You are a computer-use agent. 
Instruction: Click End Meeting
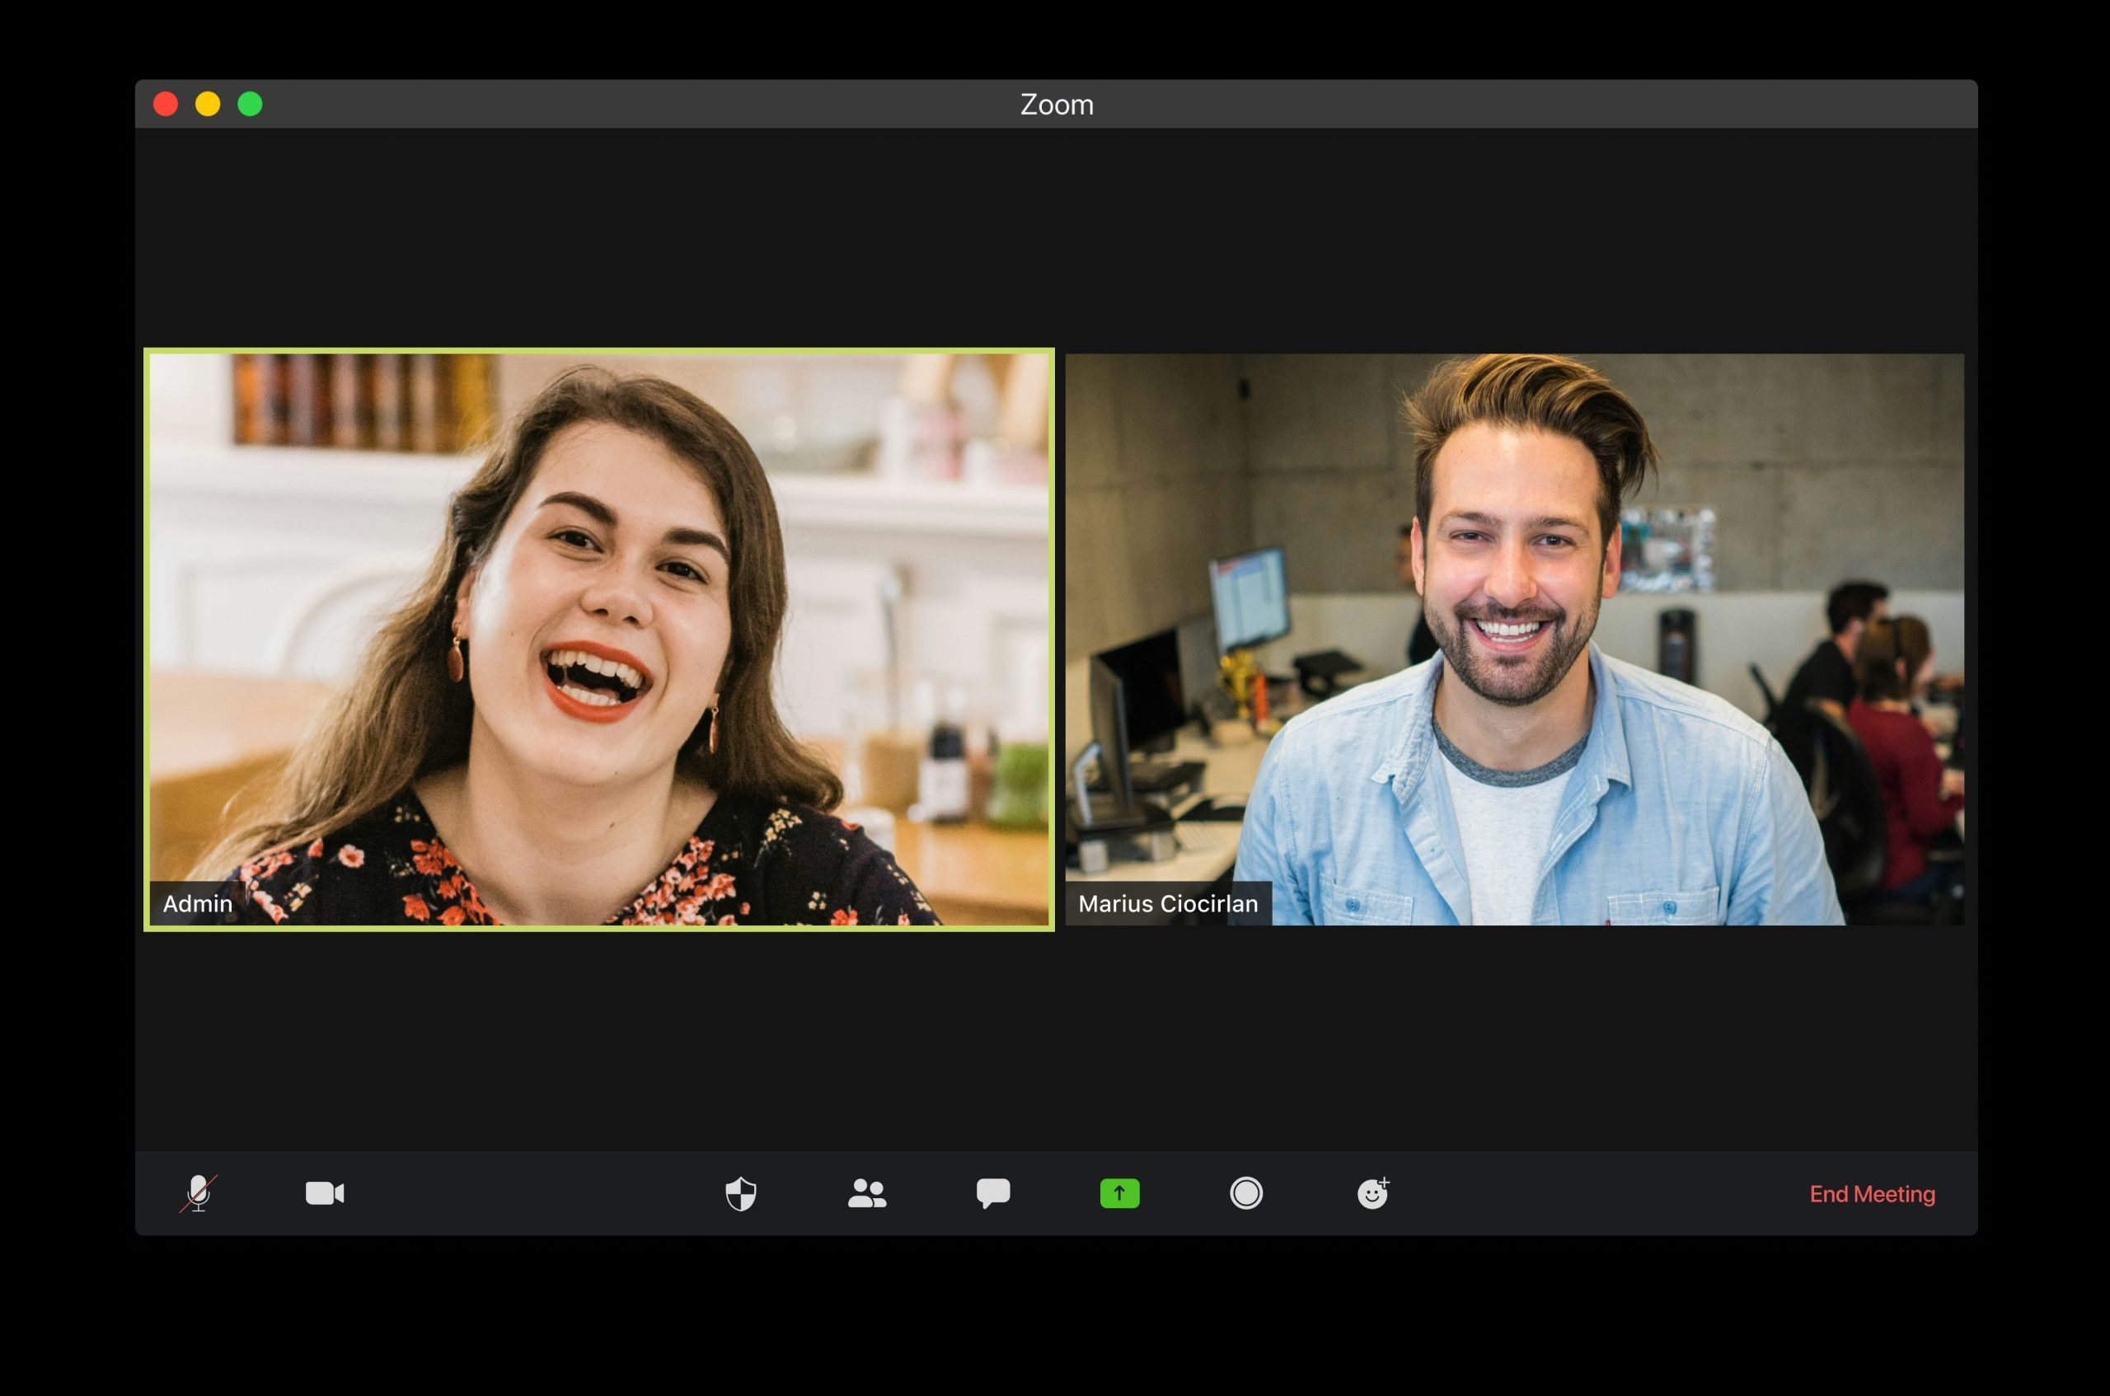(1872, 1194)
